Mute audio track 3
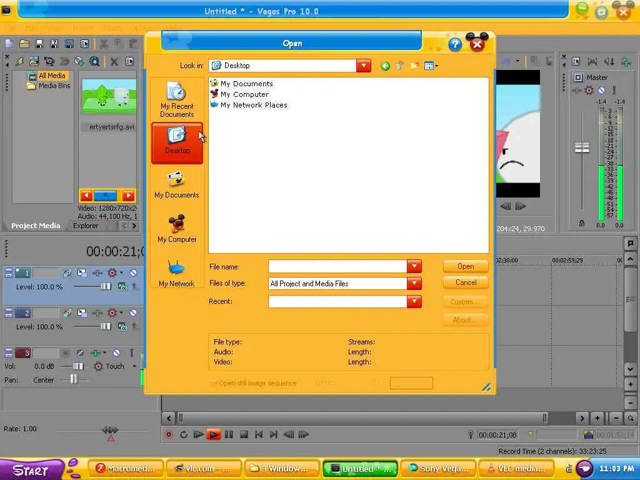 [x=117, y=352]
